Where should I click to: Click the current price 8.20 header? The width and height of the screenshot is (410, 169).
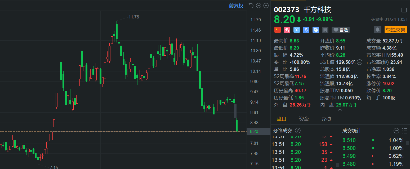(x=284, y=20)
